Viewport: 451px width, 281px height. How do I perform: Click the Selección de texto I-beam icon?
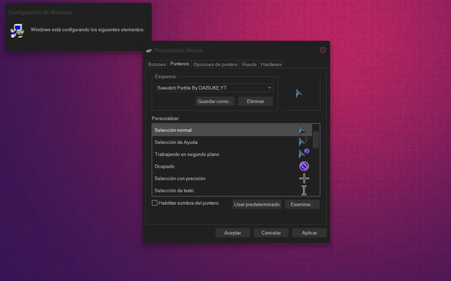(x=304, y=190)
